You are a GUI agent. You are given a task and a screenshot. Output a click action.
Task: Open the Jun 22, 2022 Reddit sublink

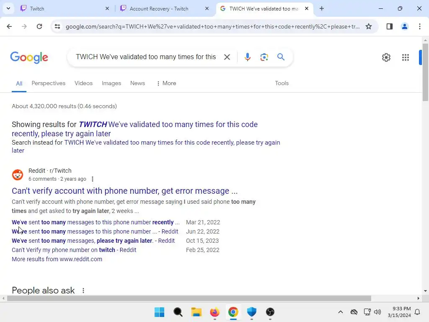click(95, 231)
